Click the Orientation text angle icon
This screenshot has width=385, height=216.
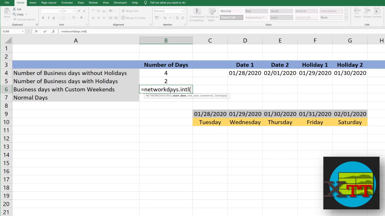[x=111, y=11]
